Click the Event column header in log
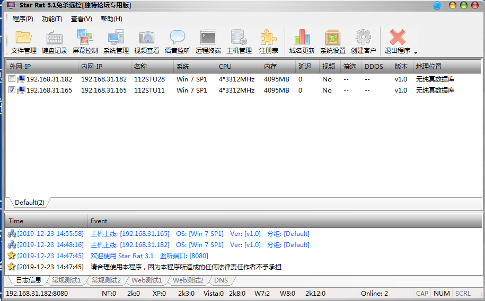 pyautogui.click(x=285, y=221)
